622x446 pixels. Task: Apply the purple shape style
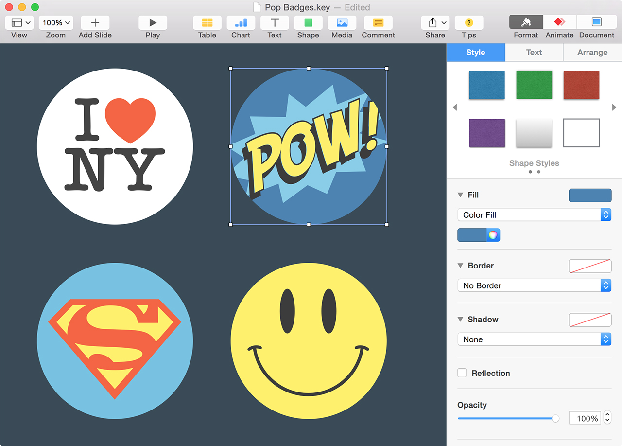pyautogui.click(x=486, y=133)
